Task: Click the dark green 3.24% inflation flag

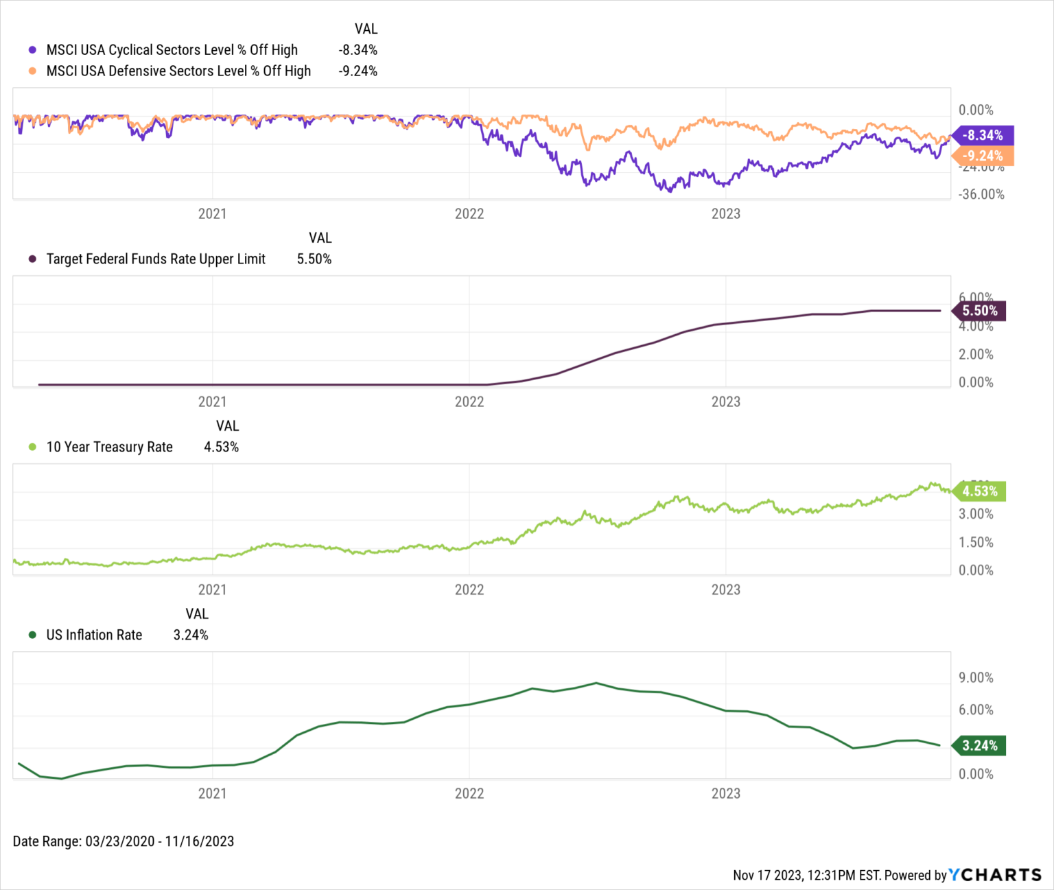Action: point(980,746)
